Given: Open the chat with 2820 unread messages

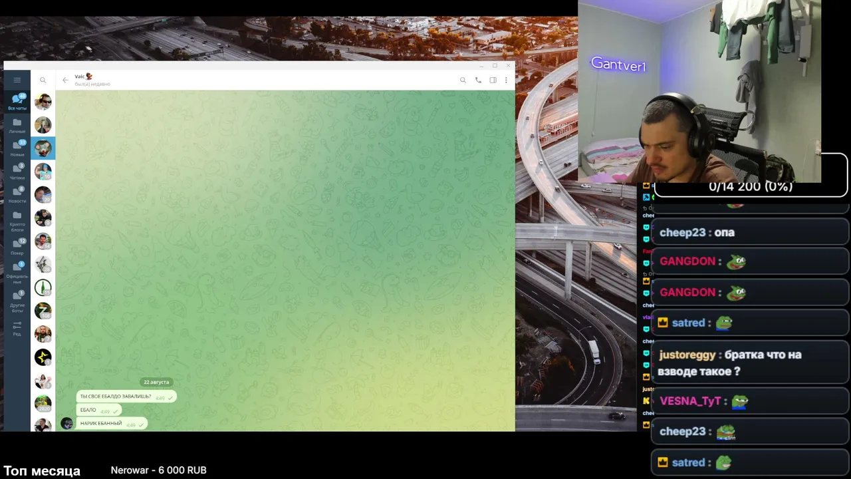Looking at the screenshot, I should click(x=43, y=404).
